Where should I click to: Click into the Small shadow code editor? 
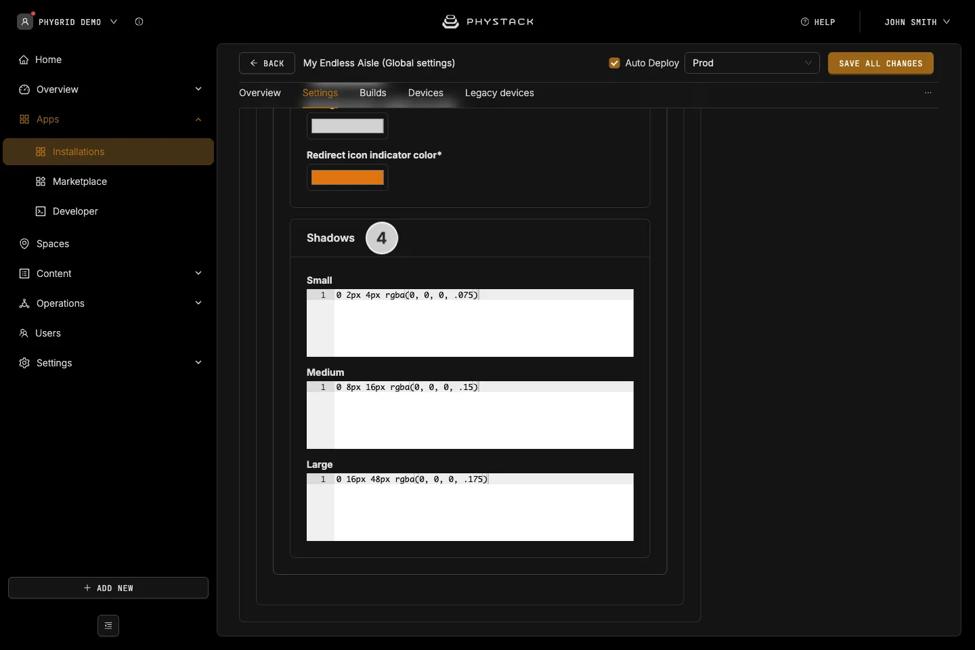click(x=470, y=323)
